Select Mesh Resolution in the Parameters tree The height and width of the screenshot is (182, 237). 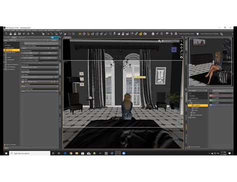point(197,115)
